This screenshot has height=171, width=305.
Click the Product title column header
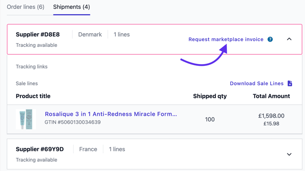(x=33, y=96)
